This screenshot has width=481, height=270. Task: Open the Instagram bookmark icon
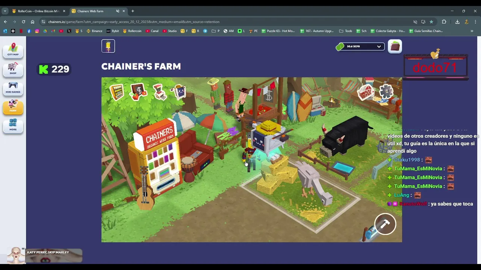coord(37,31)
